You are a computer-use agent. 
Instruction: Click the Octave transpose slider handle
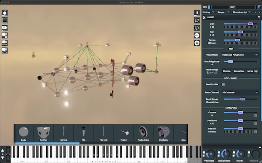pyautogui.click(x=241, y=113)
